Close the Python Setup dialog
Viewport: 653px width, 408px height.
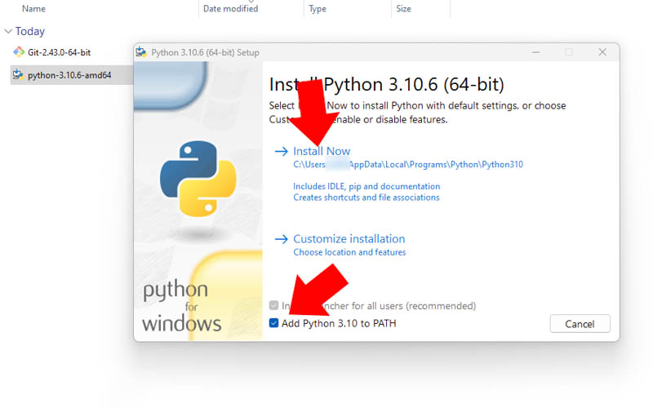(x=602, y=52)
